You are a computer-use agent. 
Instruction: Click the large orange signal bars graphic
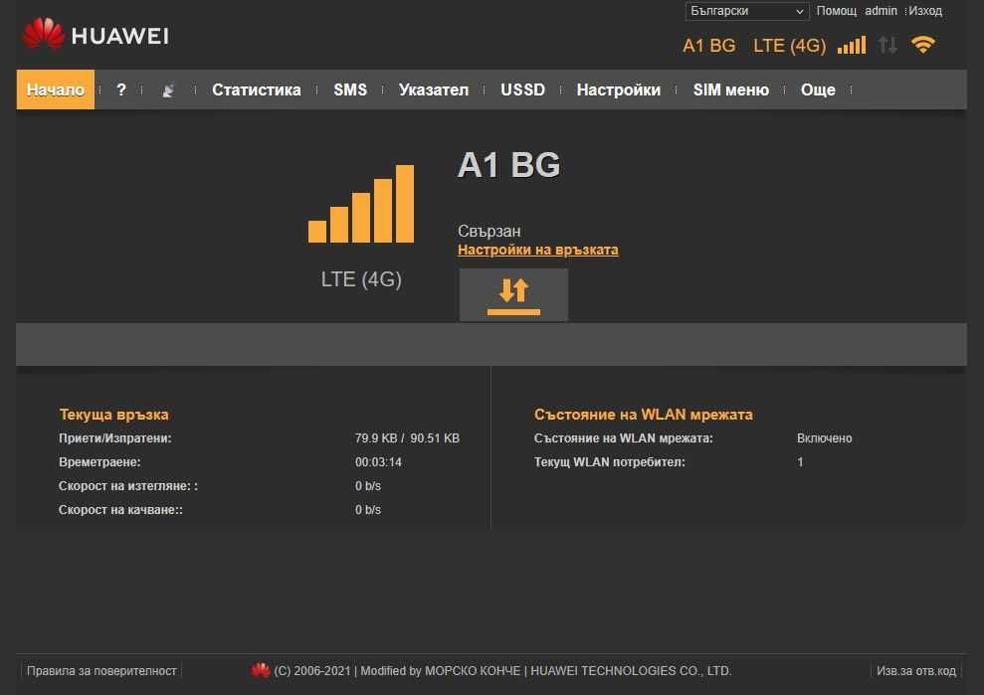pyautogui.click(x=361, y=204)
